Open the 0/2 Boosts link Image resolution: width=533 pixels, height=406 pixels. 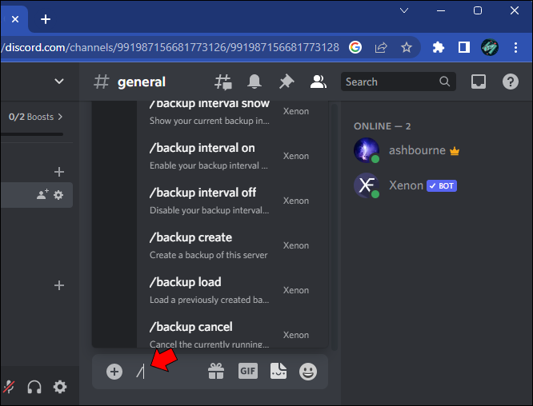point(35,117)
